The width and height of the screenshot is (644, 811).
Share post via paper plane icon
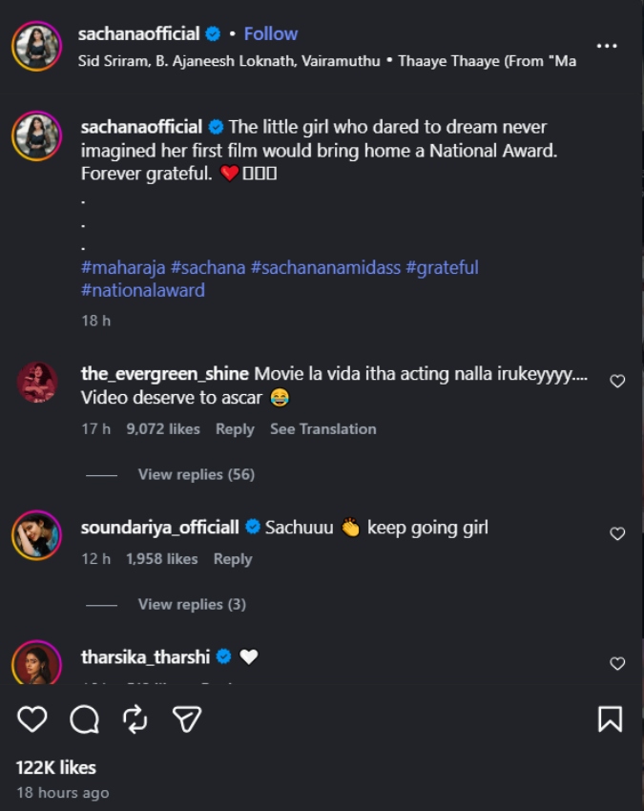[186, 719]
